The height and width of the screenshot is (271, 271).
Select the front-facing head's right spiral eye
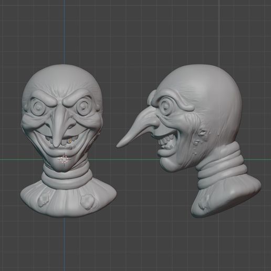tap(83, 107)
